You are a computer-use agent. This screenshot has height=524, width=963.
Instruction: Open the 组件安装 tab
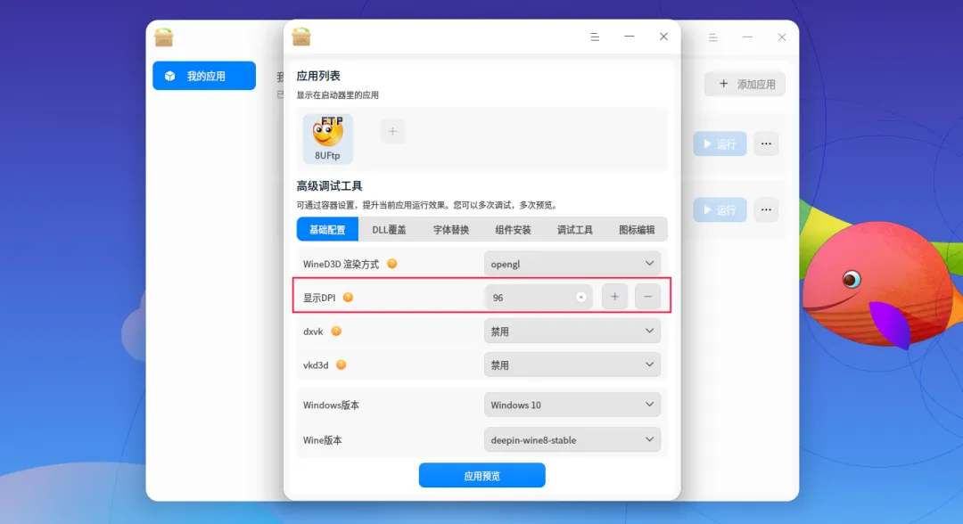pyautogui.click(x=513, y=230)
